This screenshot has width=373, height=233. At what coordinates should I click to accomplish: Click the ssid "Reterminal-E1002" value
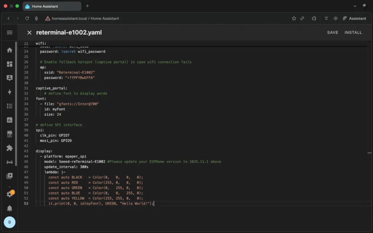click(76, 72)
